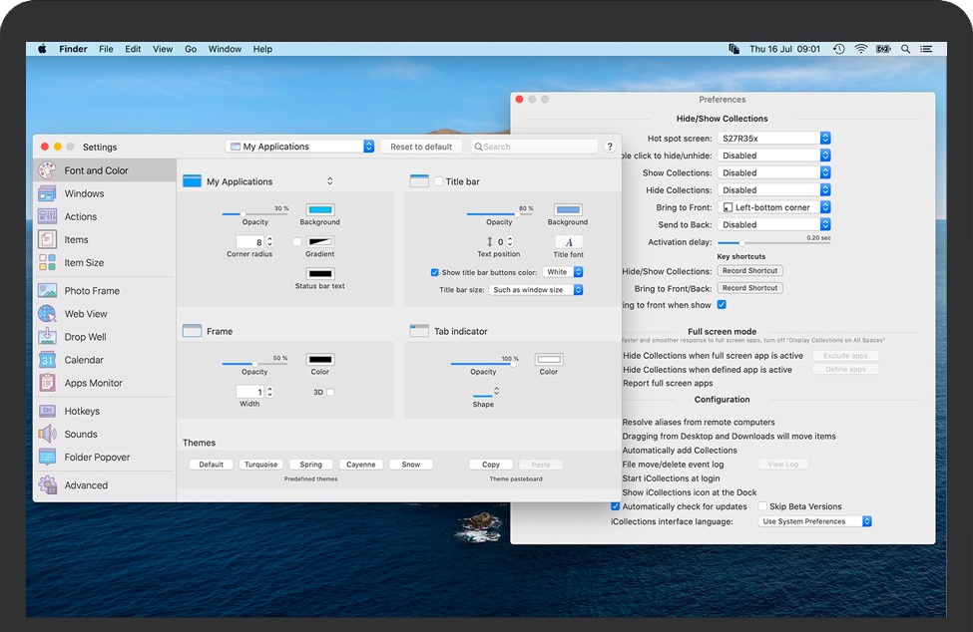The width and height of the screenshot is (973, 632).
Task: Disable automatically check for updates
Action: pyautogui.click(x=616, y=506)
